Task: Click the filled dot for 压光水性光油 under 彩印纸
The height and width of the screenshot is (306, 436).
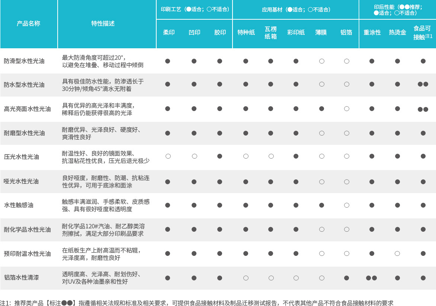Action: [x=296, y=156]
